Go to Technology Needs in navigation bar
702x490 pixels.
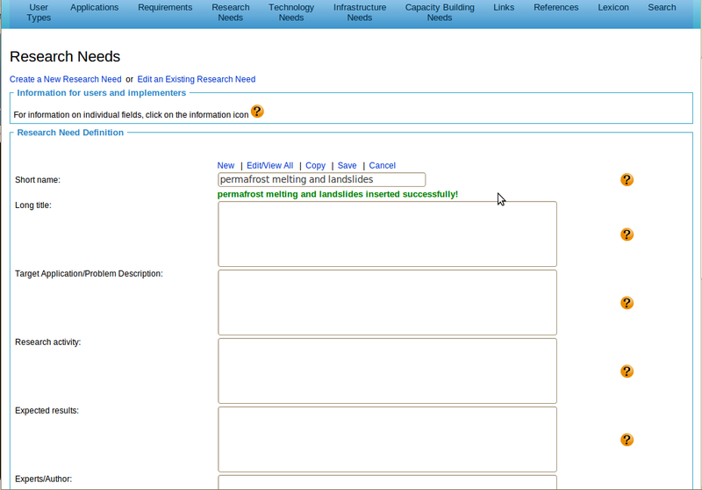(x=290, y=12)
